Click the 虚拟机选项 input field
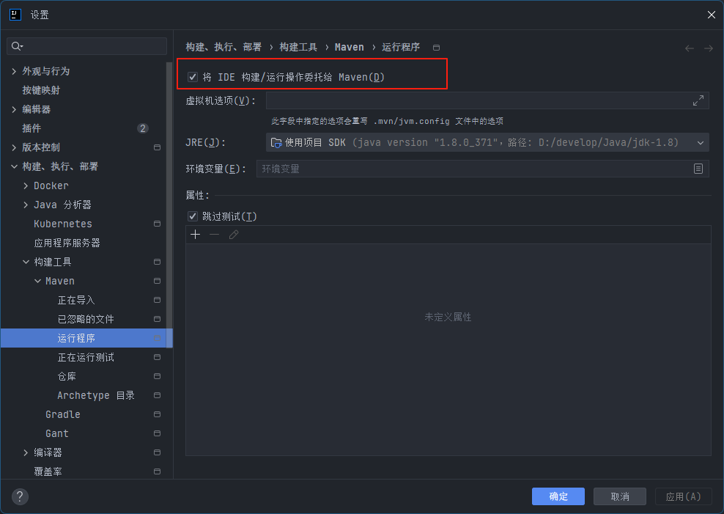 (x=476, y=100)
